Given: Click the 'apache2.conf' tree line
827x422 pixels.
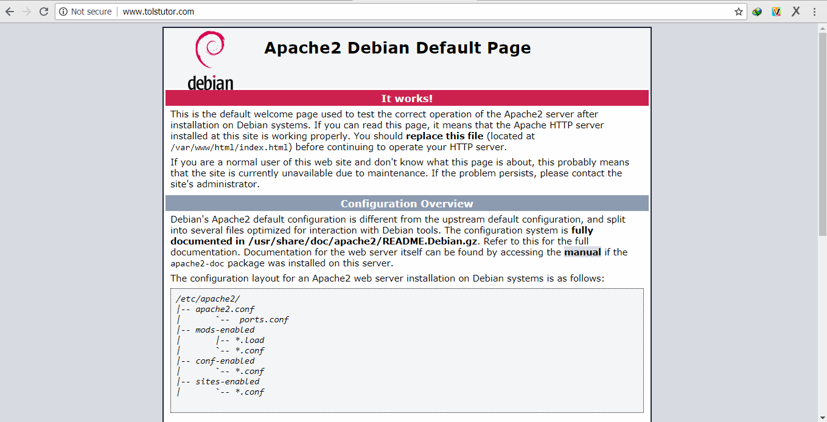Looking at the screenshot, I should tap(225, 309).
